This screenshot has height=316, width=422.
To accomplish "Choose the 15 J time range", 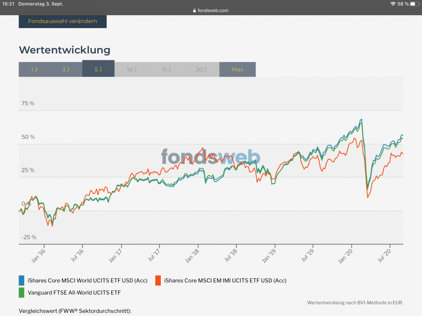I will coord(166,70).
